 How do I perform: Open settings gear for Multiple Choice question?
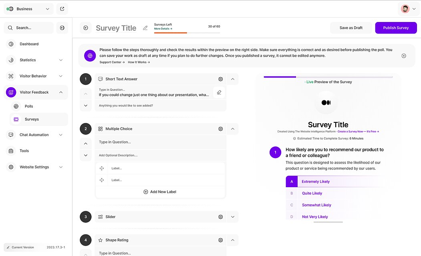click(220, 129)
